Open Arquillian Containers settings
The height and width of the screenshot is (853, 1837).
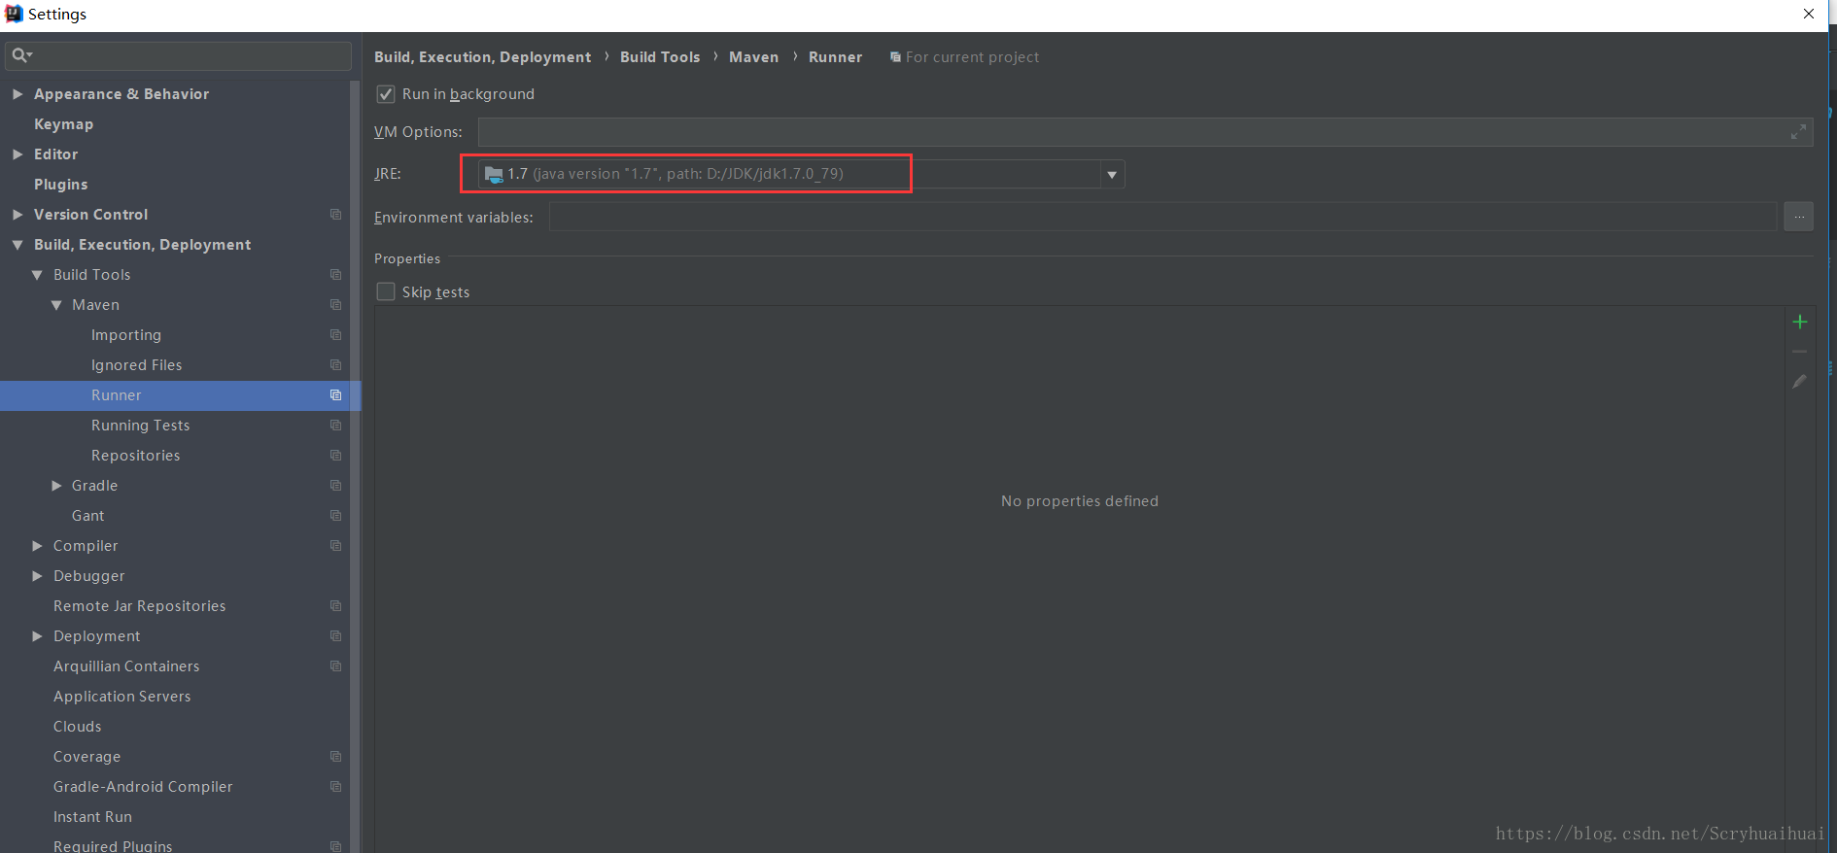click(x=126, y=666)
